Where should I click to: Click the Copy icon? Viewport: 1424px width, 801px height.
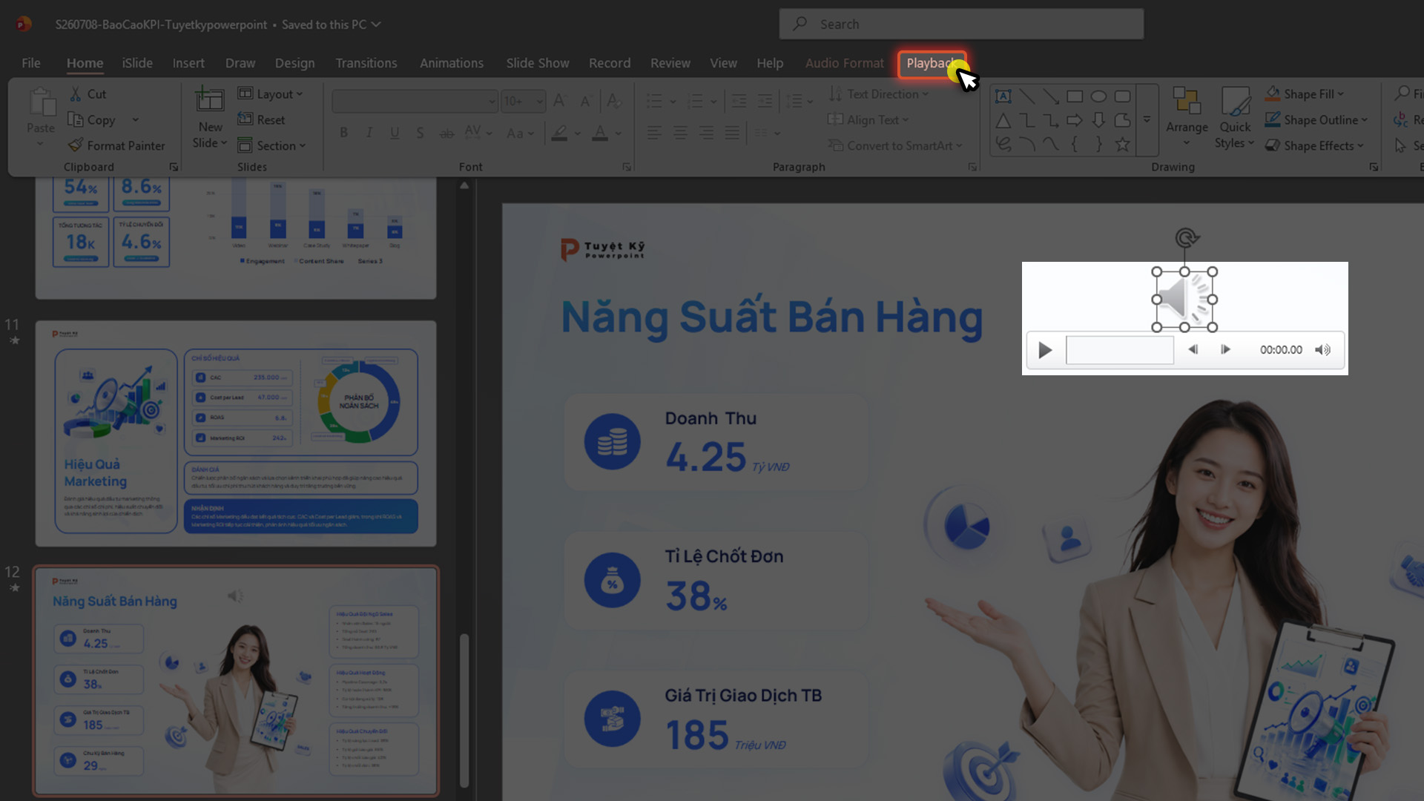76,119
